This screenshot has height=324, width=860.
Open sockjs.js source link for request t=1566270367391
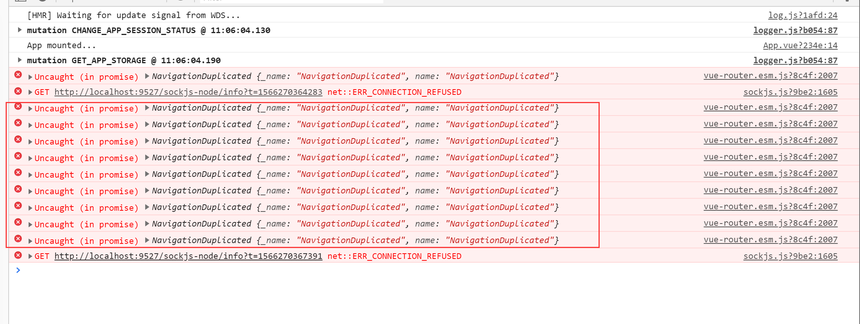(x=790, y=256)
